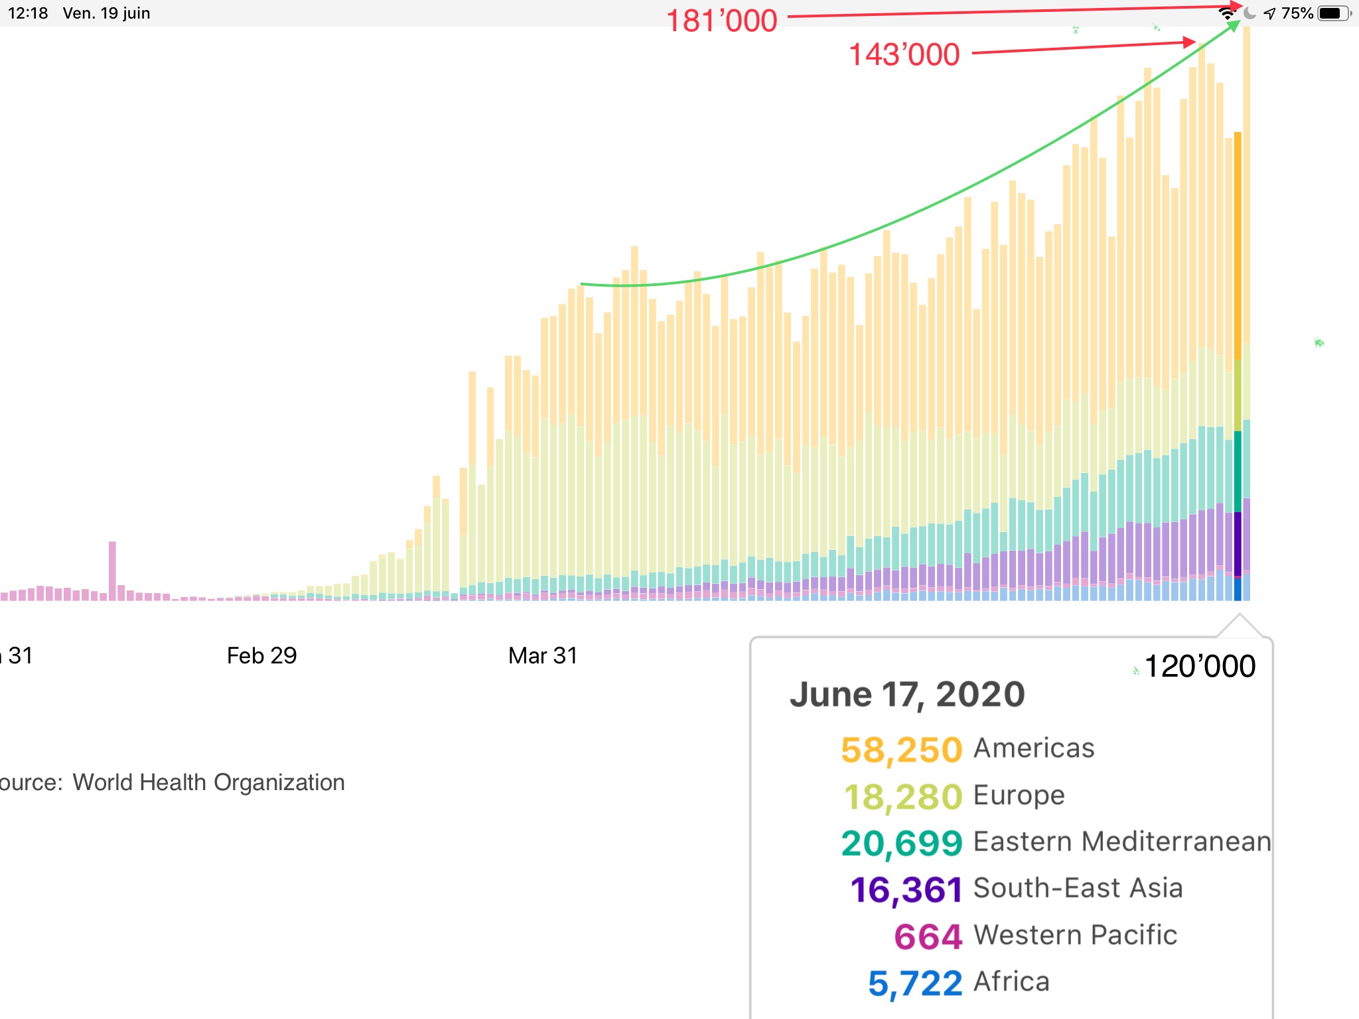The image size is (1359, 1019).
Task: Tap the 5,722 Africa value
Action: point(914,984)
